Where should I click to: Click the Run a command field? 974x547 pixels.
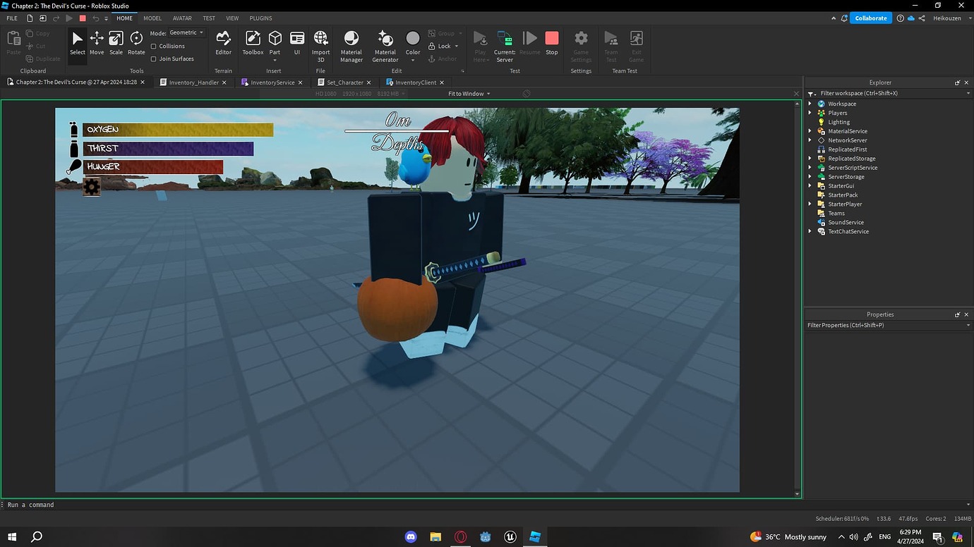(x=71, y=505)
